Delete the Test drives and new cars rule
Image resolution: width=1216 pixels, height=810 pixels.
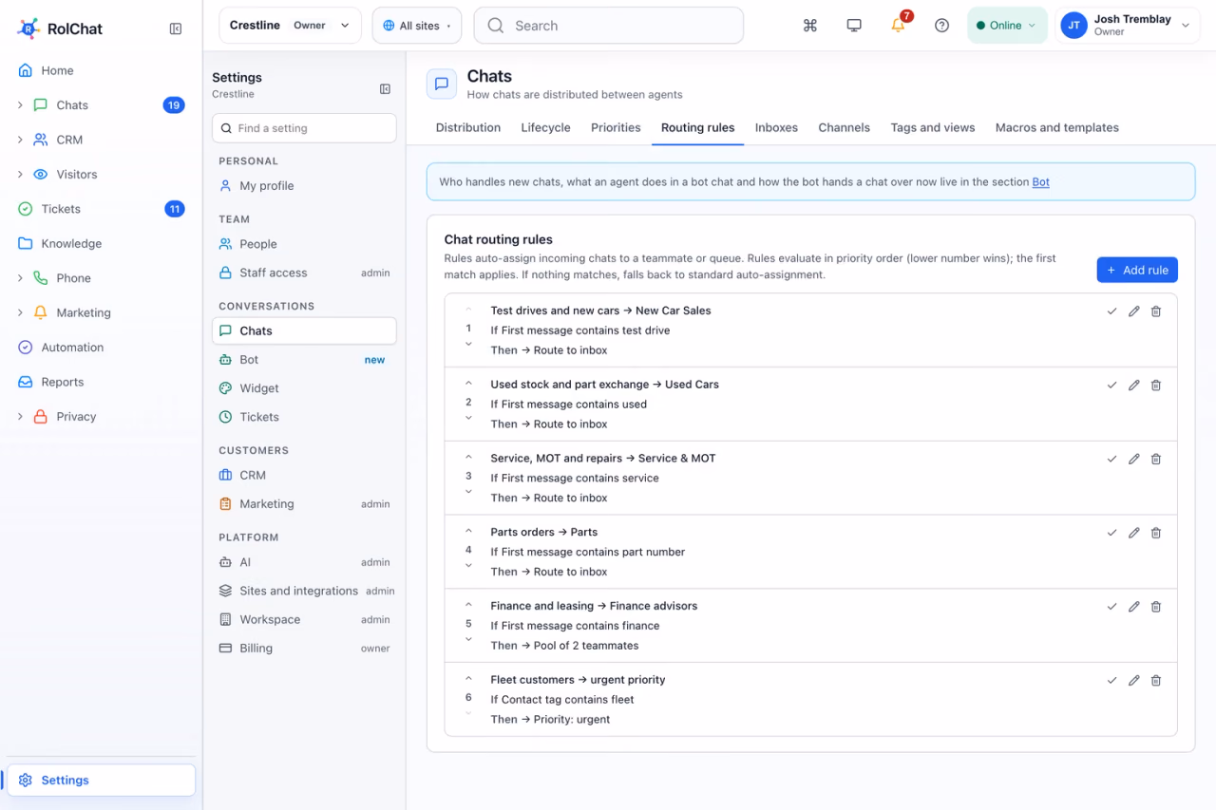pos(1156,311)
